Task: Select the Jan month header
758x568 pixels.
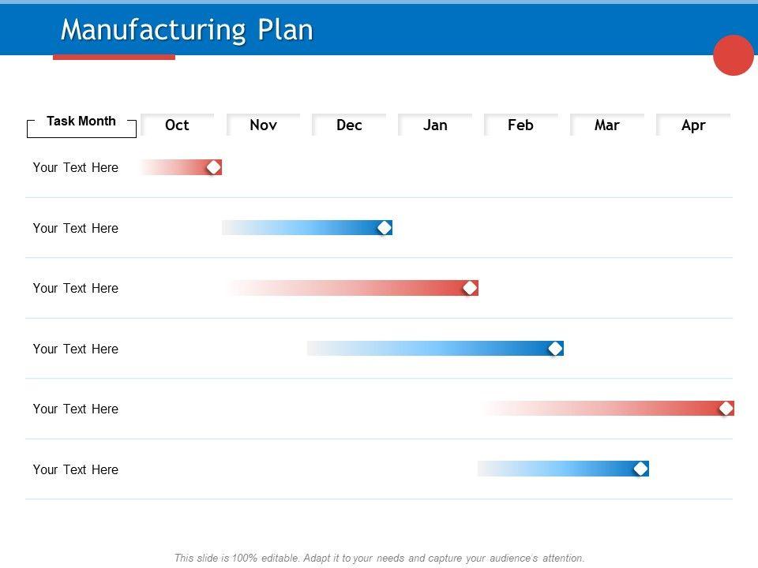Action: click(x=435, y=125)
